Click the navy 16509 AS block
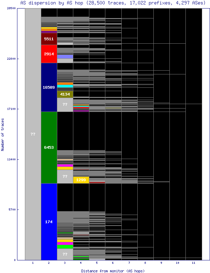The height and width of the screenshot is (273, 210). click(x=49, y=87)
